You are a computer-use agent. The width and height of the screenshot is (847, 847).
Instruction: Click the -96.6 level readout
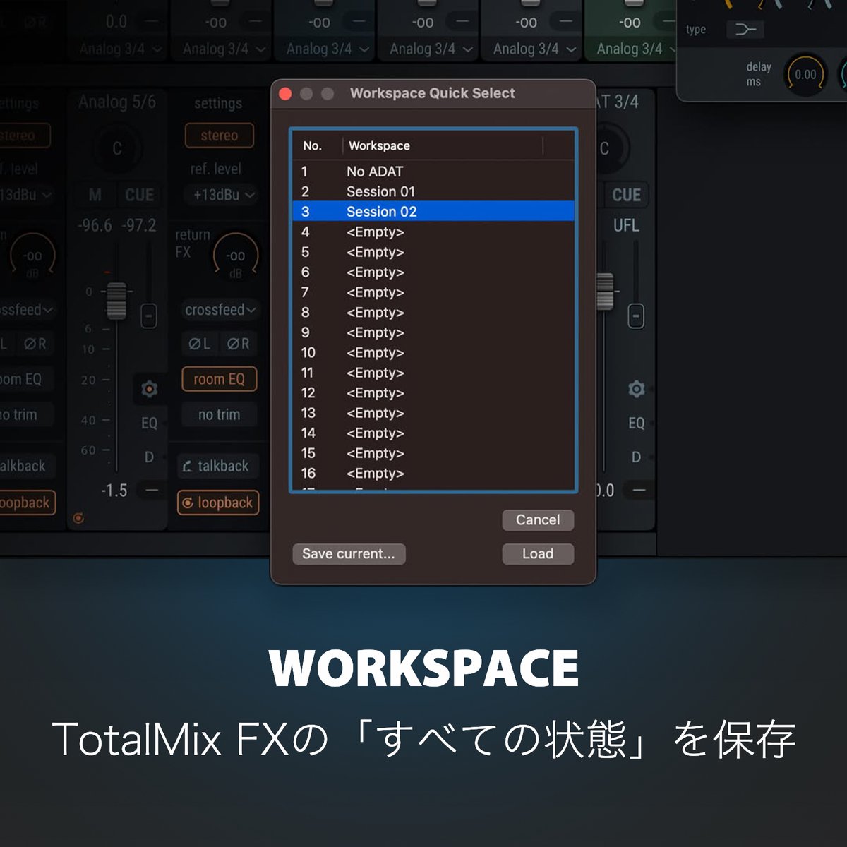point(95,226)
